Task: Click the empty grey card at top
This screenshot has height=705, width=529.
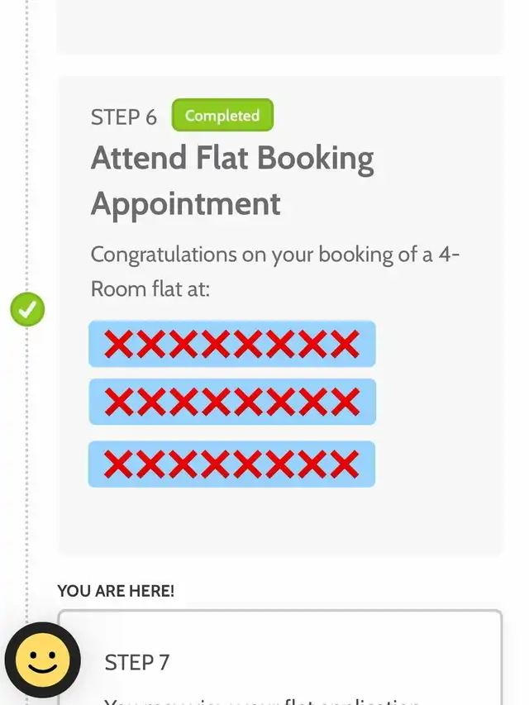Action: [x=279, y=26]
